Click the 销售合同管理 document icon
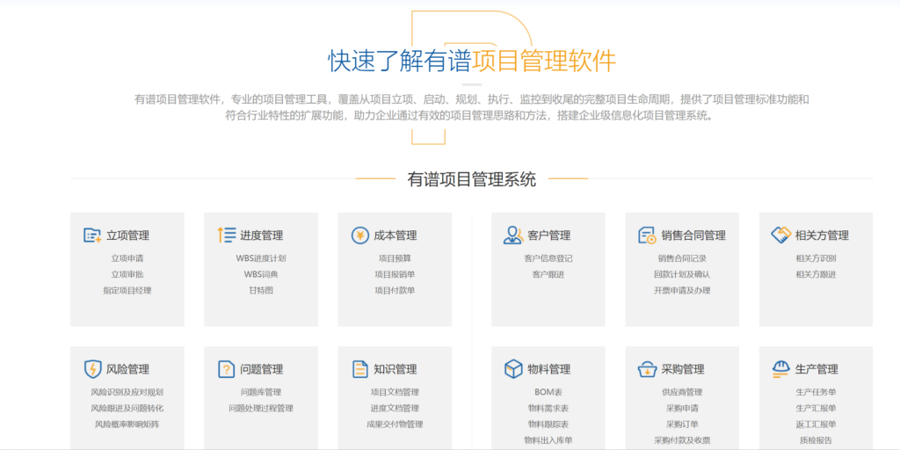The height and width of the screenshot is (450, 900). [647, 235]
